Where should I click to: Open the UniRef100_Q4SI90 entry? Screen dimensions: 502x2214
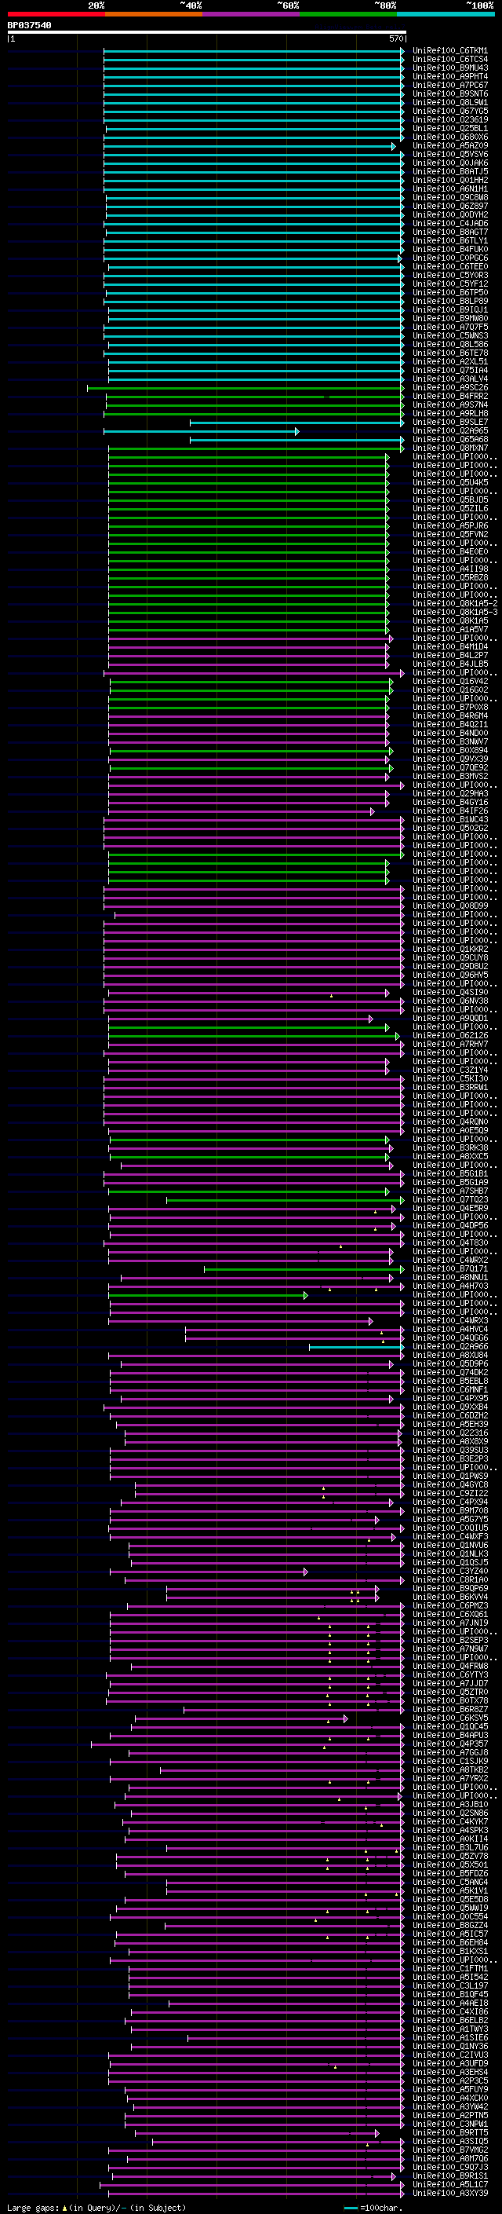tap(450, 993)
